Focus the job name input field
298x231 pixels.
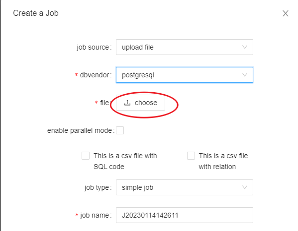click(185, 215)
